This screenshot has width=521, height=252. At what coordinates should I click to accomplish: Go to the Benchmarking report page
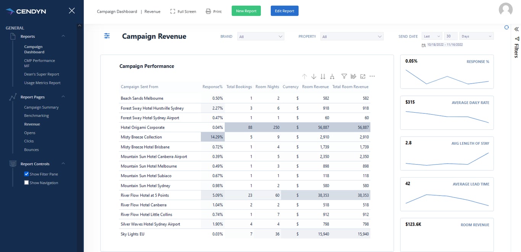tap(37, 116)
